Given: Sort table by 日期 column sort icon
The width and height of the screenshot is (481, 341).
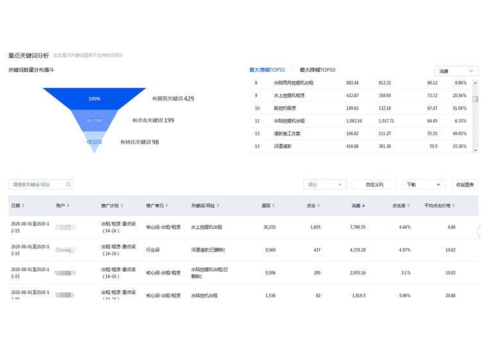Looking at the screenshot, I should (23, 206).
